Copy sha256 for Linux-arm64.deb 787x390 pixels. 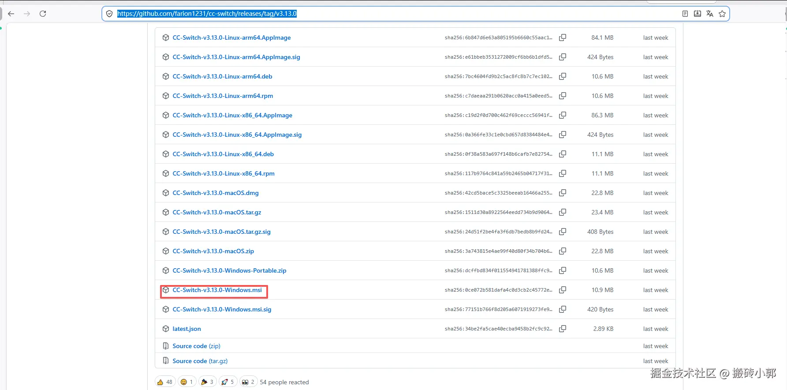(563, 76)
